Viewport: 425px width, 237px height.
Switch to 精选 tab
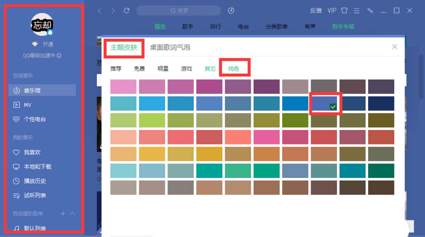tap(160, 26)
